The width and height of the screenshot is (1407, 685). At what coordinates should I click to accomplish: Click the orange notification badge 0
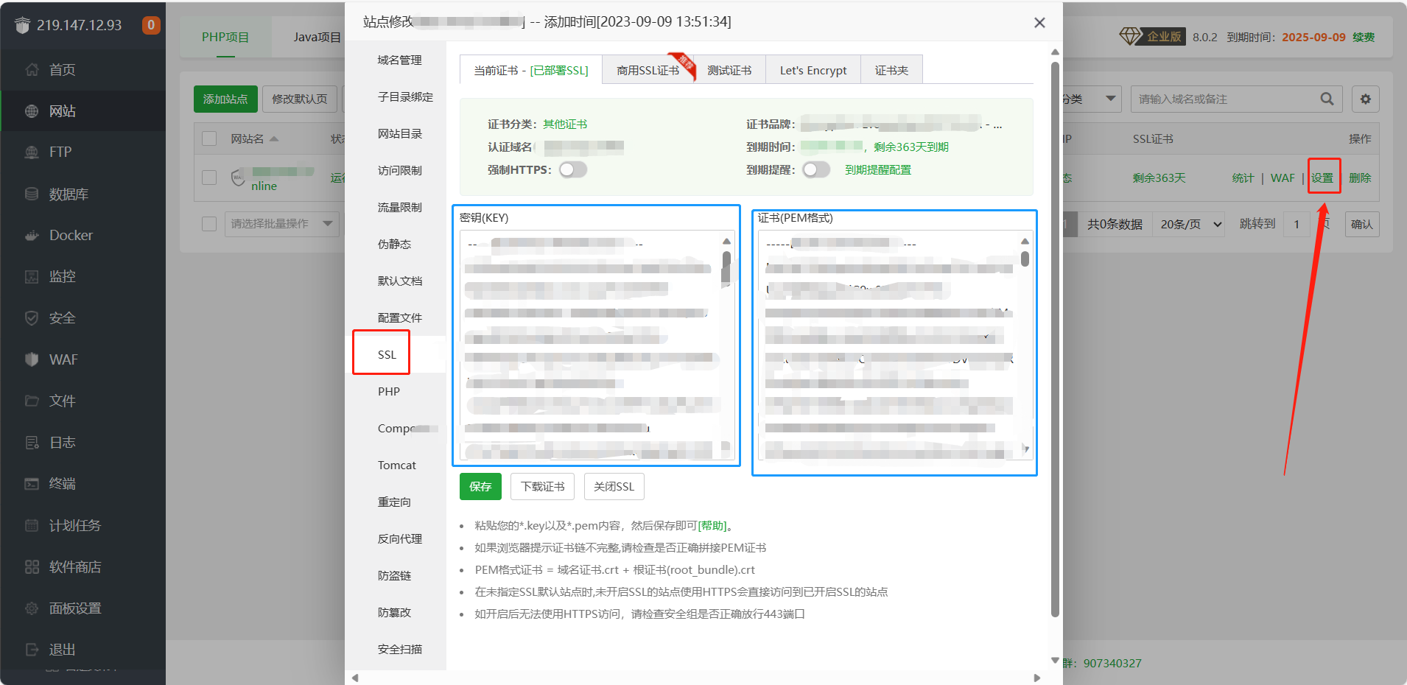coord(151,25)
